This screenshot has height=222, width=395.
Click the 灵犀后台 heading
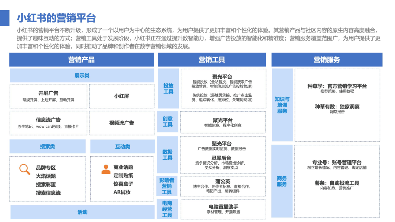click(221, 158)
